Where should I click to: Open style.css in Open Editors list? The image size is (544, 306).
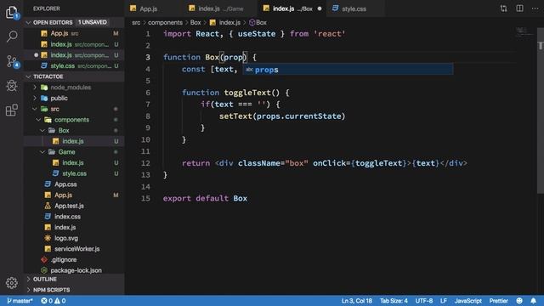(74, 66)
